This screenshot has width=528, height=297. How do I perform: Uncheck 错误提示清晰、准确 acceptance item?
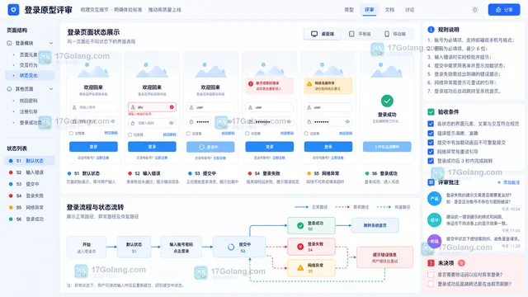[431, 133]
